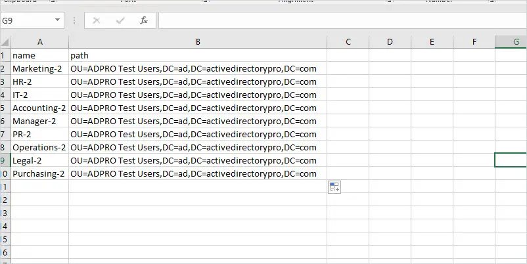Select column A header
The height and width of the screenshot is (264, 527).
tap(40, 42)
